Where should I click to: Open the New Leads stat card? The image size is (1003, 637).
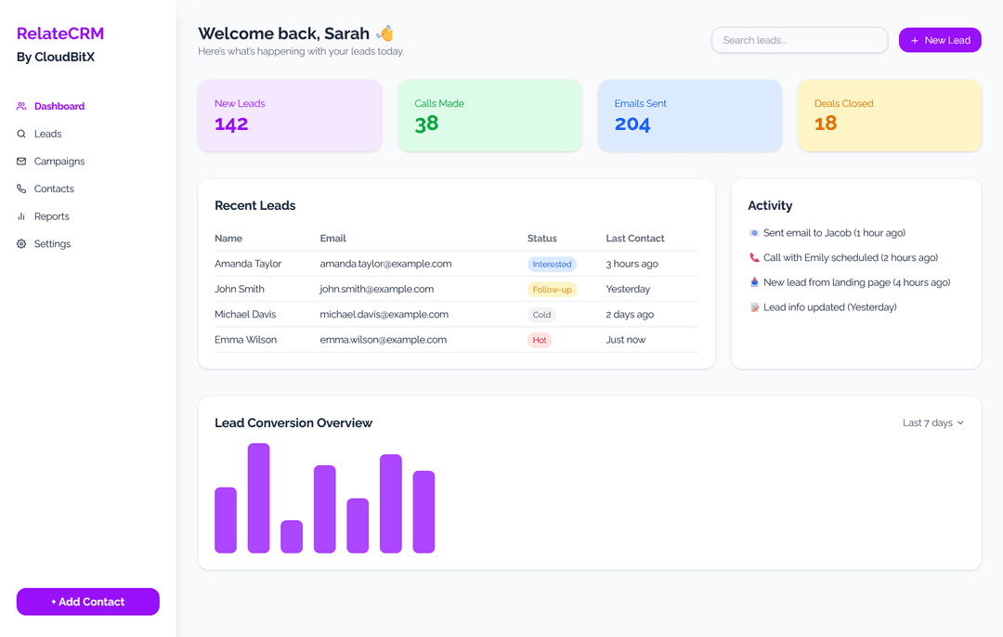(x=290, y=115)
